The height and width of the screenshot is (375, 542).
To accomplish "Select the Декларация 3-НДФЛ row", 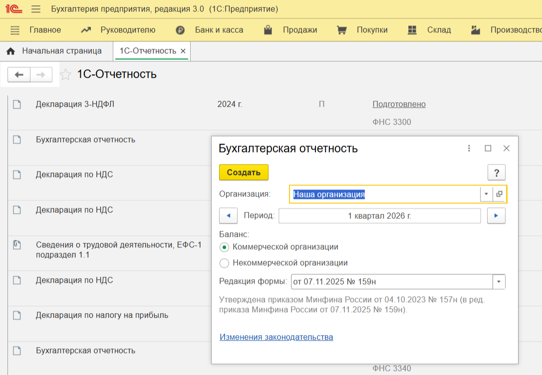I will pyautogui.click(x=275, y=113).
